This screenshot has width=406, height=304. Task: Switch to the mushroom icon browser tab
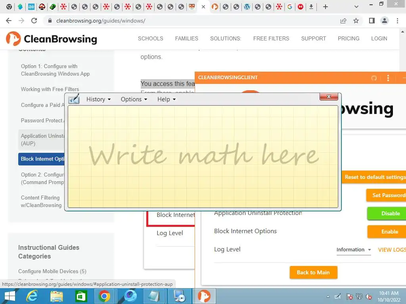tap(42, 7)
